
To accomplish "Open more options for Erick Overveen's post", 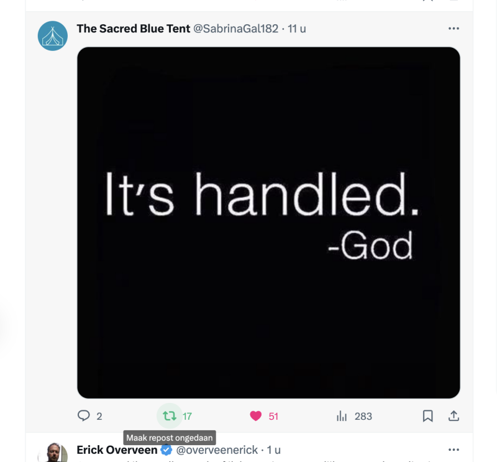I will pos(454,450).
